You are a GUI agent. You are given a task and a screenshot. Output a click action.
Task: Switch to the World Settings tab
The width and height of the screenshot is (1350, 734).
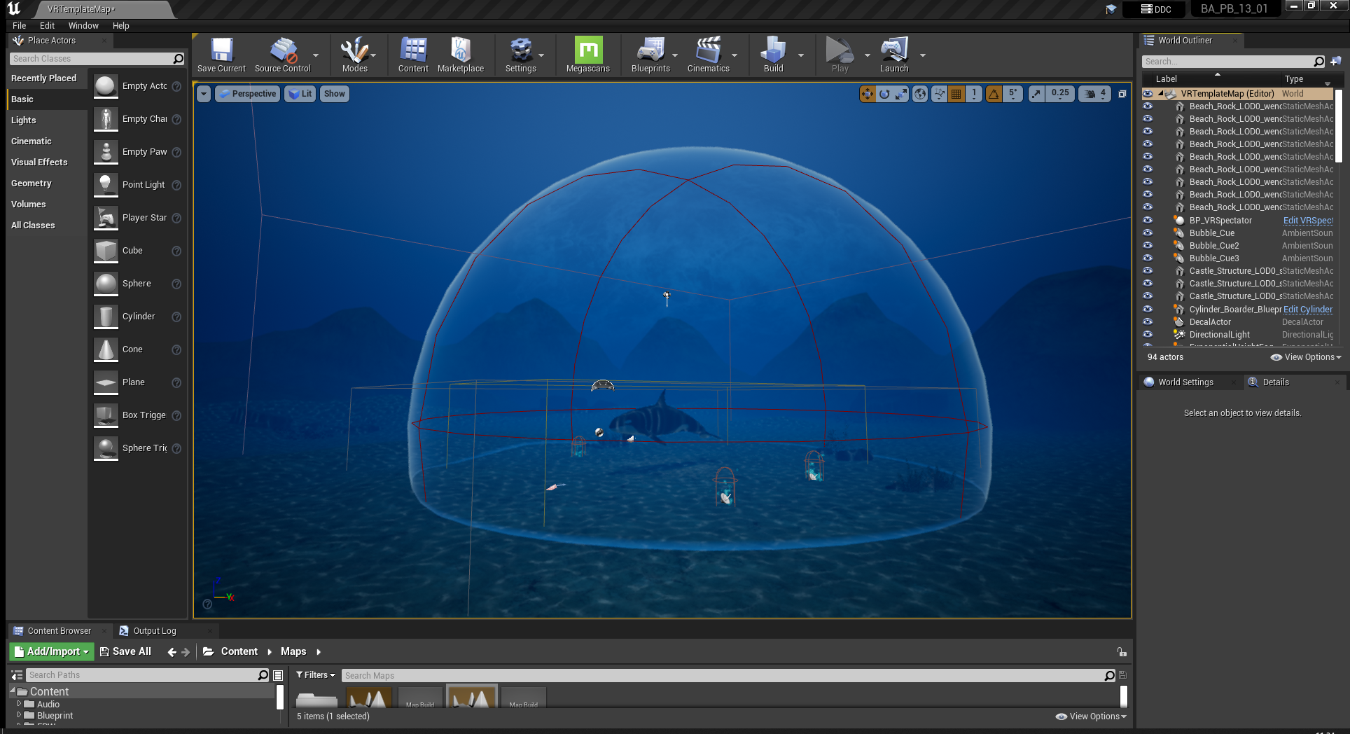[x=1185, y=382]
